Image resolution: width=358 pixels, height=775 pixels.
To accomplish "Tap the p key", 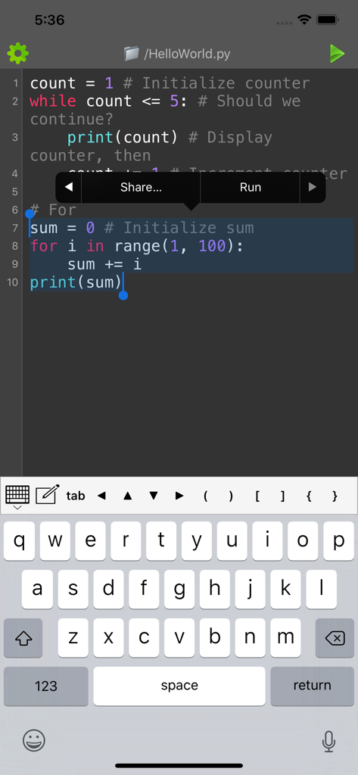I will point(339,540).
